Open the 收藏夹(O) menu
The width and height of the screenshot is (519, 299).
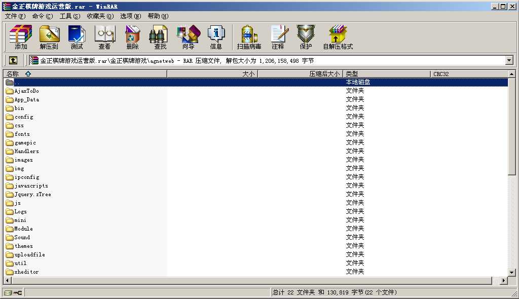pyautogui.click(x=100, y=16)
